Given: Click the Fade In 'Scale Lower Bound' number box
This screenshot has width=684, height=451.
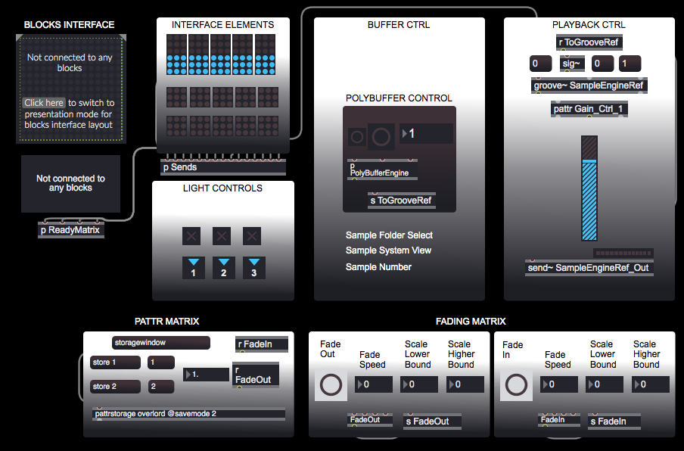Looking at the screenshot, I should coord(605,384).
